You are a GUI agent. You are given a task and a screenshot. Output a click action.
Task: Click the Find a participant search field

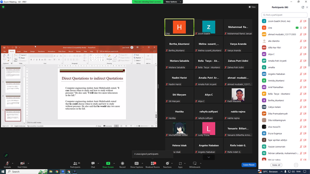tap(284, 15)
